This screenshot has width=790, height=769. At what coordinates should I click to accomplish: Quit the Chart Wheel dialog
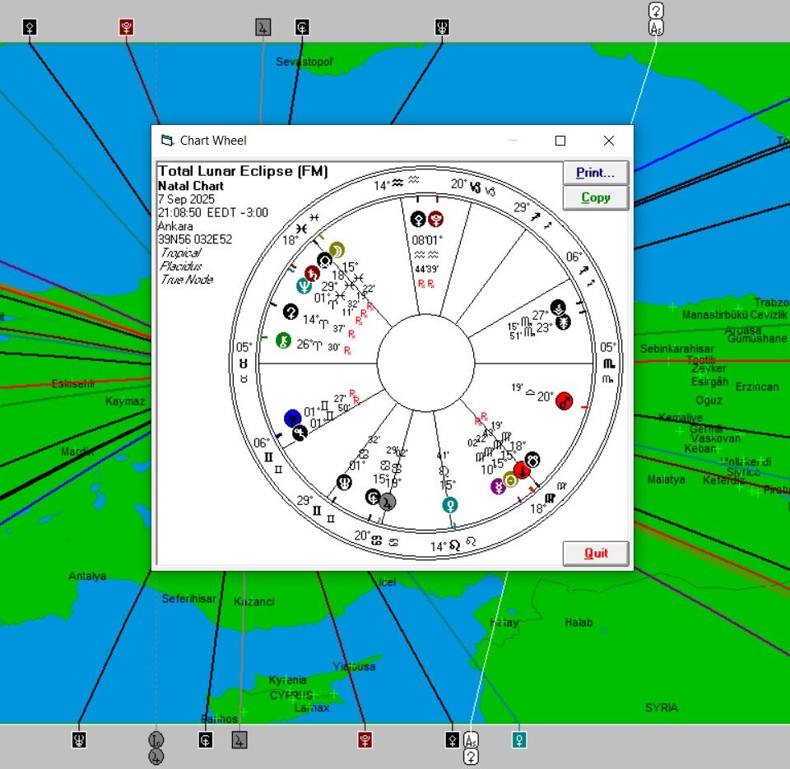pyautogui.click(x=595, y=553)
